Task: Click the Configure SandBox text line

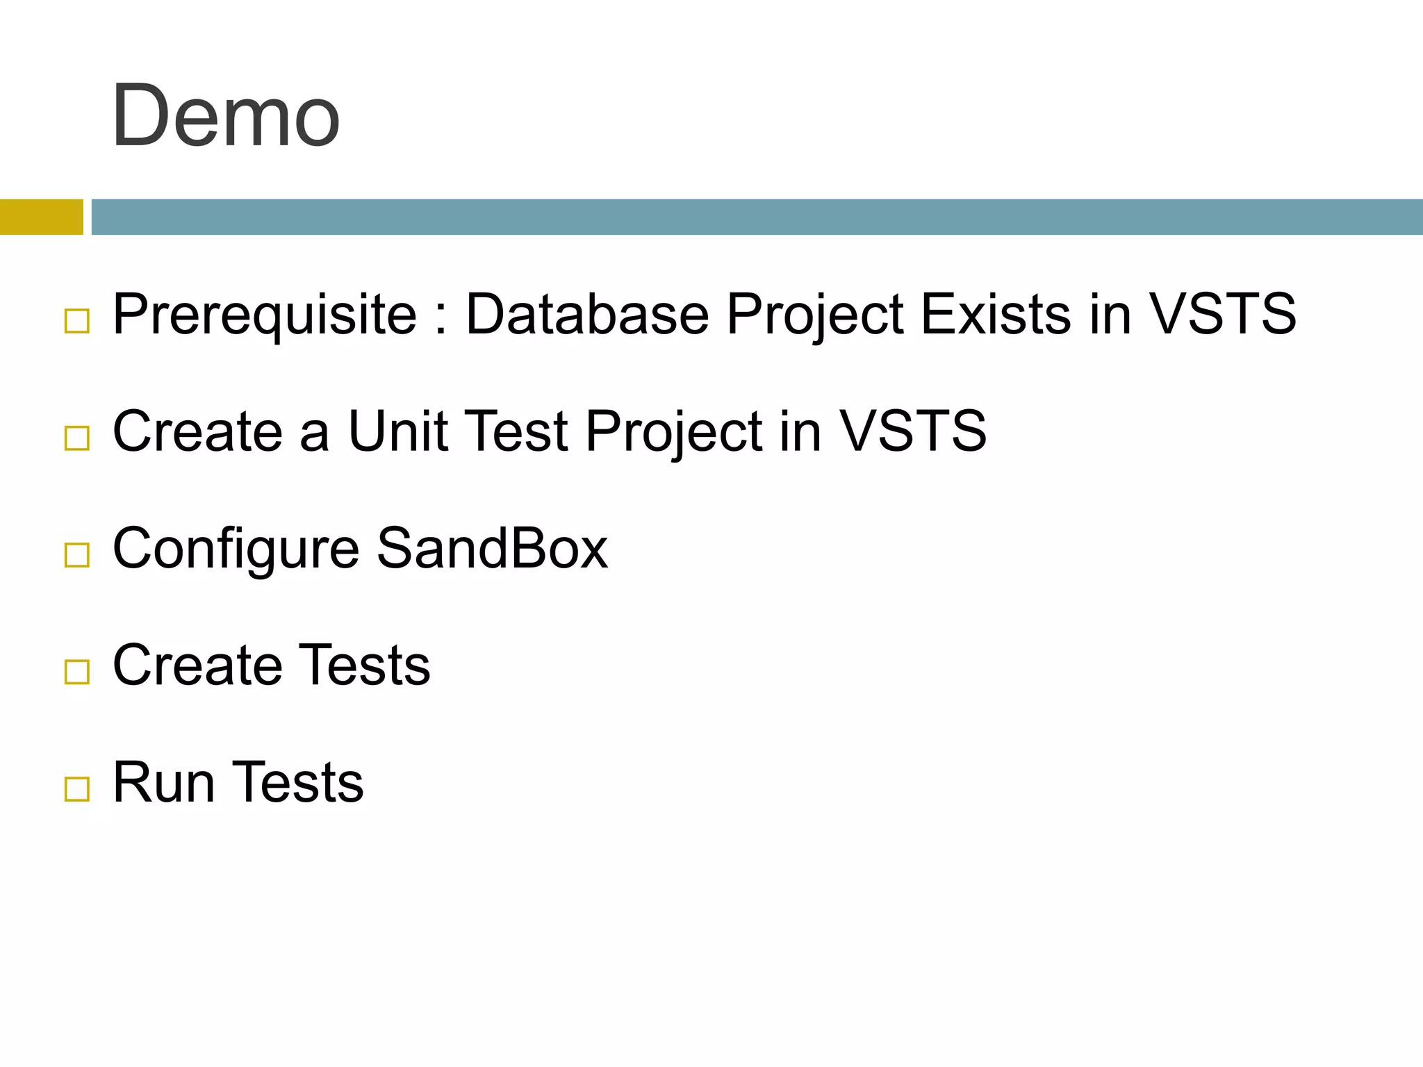Action: [x=360, y=548]
